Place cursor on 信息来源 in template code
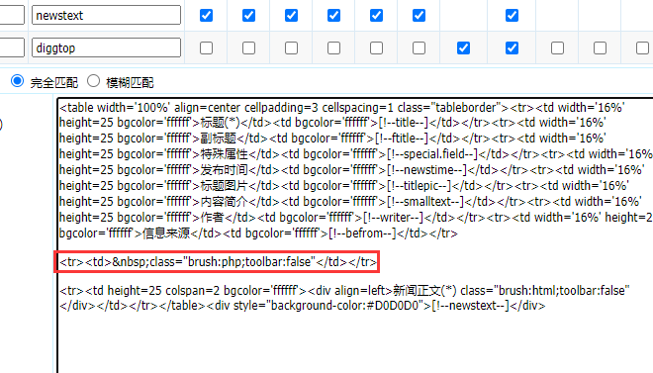Image resolution: width=653 pixels, height=373 pixels. (166, 233)
